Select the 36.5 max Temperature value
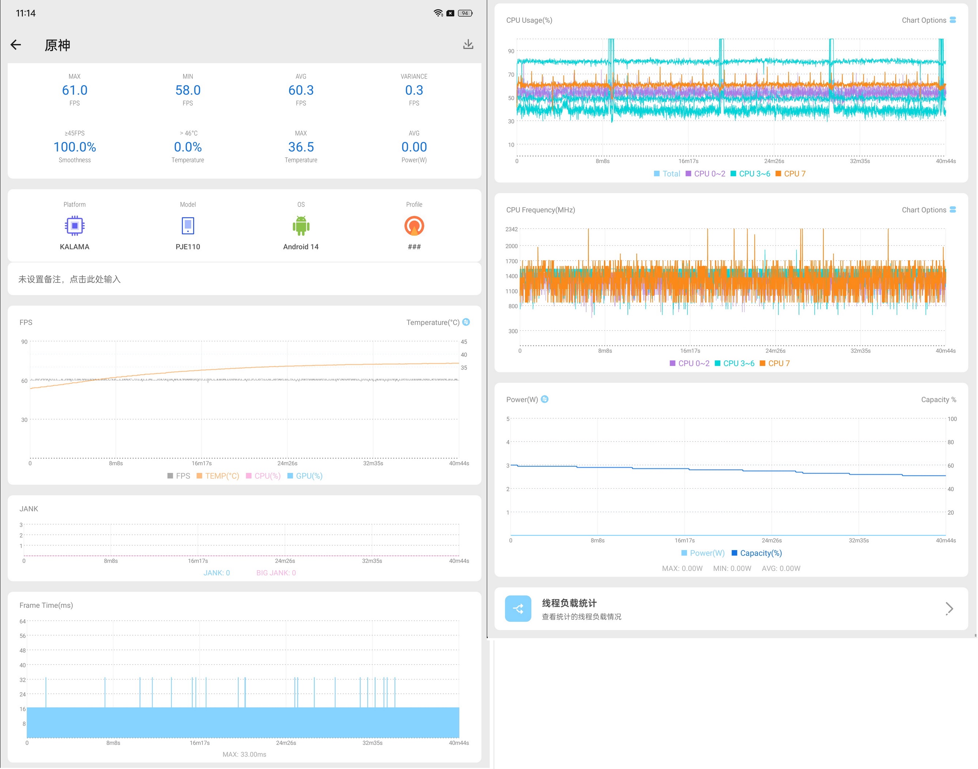Screen dimensions: 978x769 (x=301, y=147)
